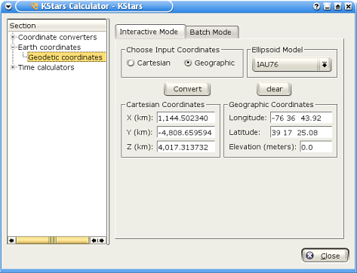The image size is (357, 273).
Task: Minimize the KStars Calculator window
Action: pos(327,7)
